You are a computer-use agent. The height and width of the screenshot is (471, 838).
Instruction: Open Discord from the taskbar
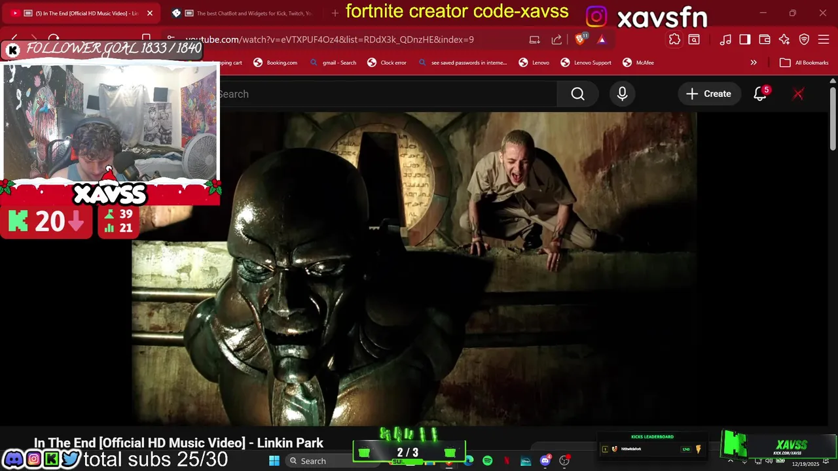pyautogui.click(x=545, y=461)
